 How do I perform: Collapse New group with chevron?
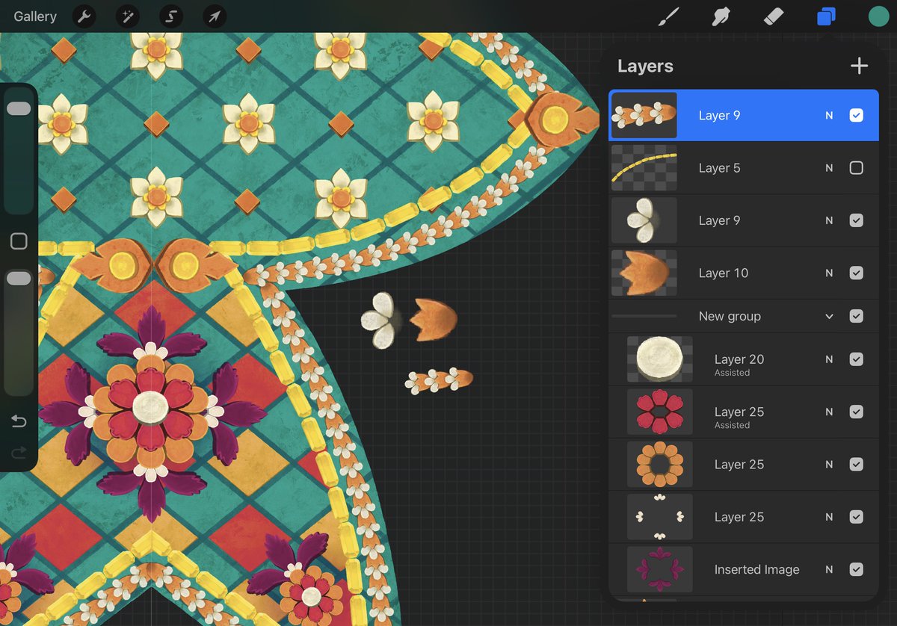coord(829,316)
